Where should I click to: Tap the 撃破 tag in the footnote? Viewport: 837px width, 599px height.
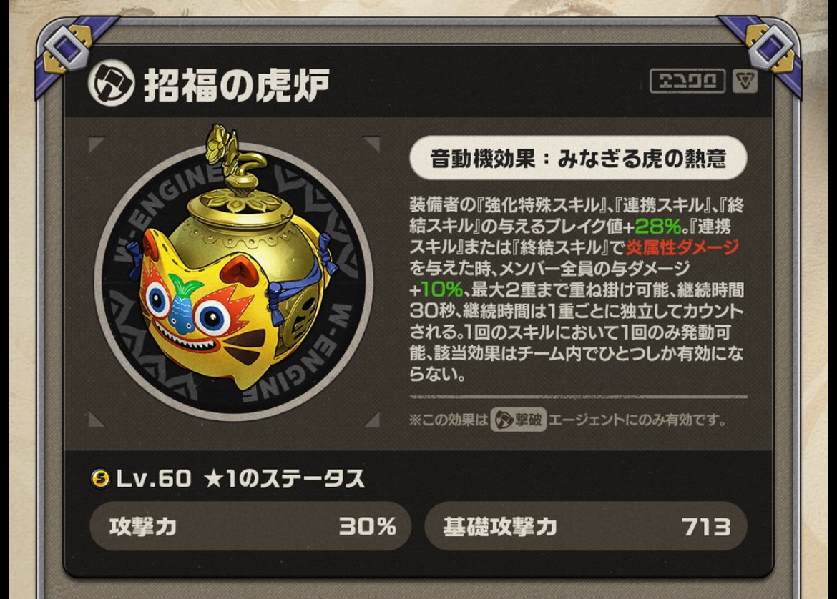[519, 420]
